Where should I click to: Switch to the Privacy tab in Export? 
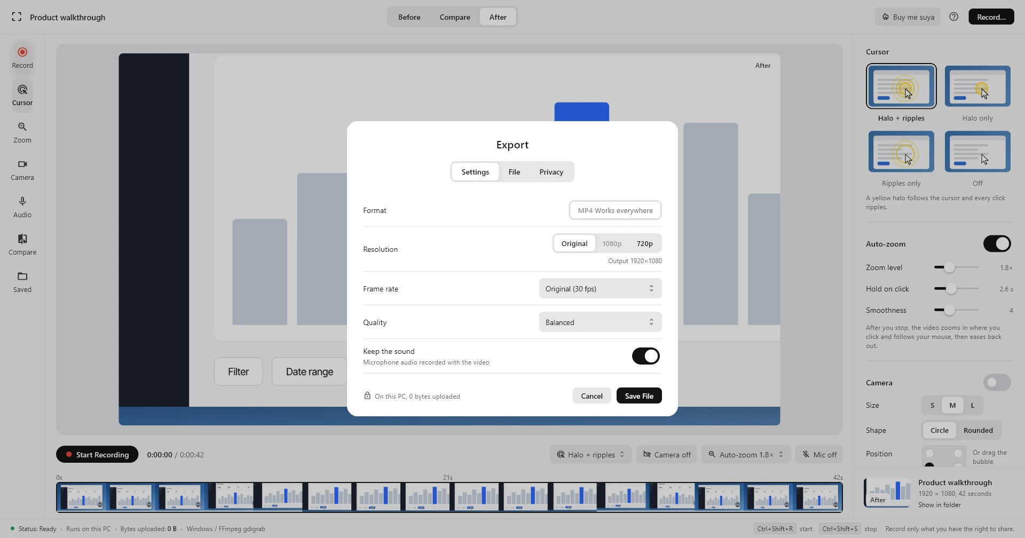(x=551, y=172)
